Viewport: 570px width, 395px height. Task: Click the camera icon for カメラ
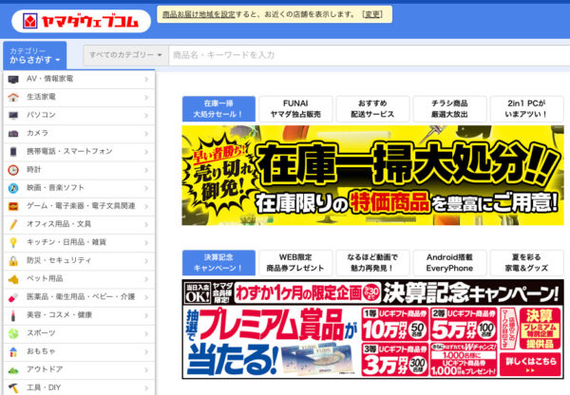coord(13,133)
